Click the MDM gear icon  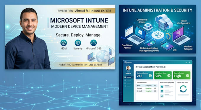tap(64, 43)
